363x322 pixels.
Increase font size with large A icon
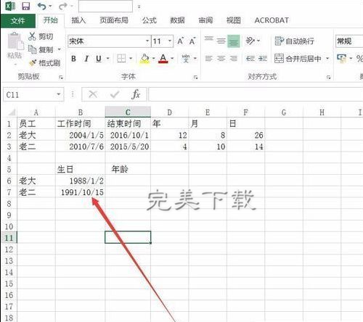(x=180, y=41)
